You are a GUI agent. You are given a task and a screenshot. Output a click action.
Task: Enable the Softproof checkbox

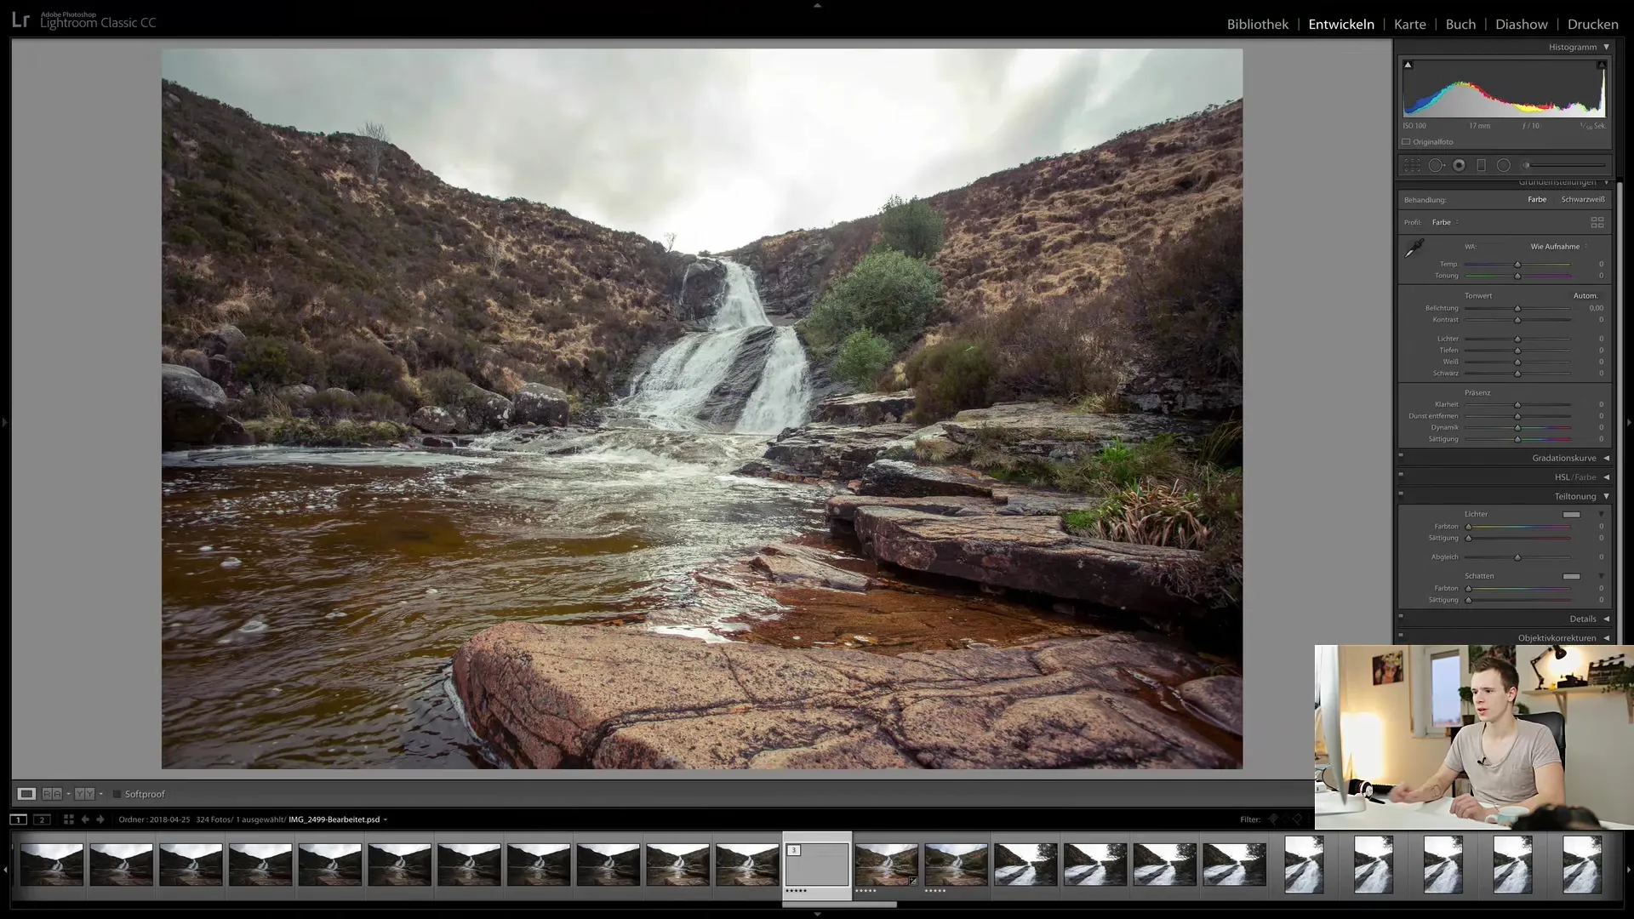pos(117,794)
